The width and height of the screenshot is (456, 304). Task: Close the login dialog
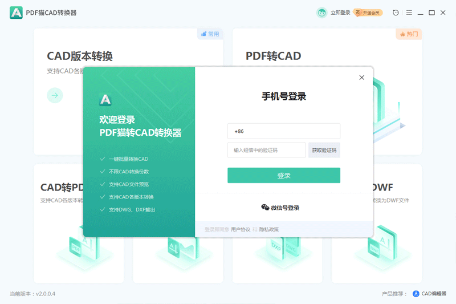tap(361, 78)
